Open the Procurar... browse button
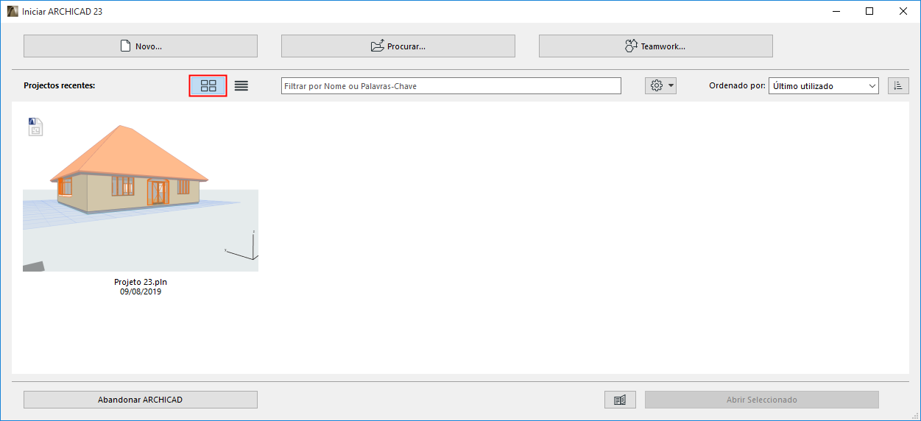 398,46
